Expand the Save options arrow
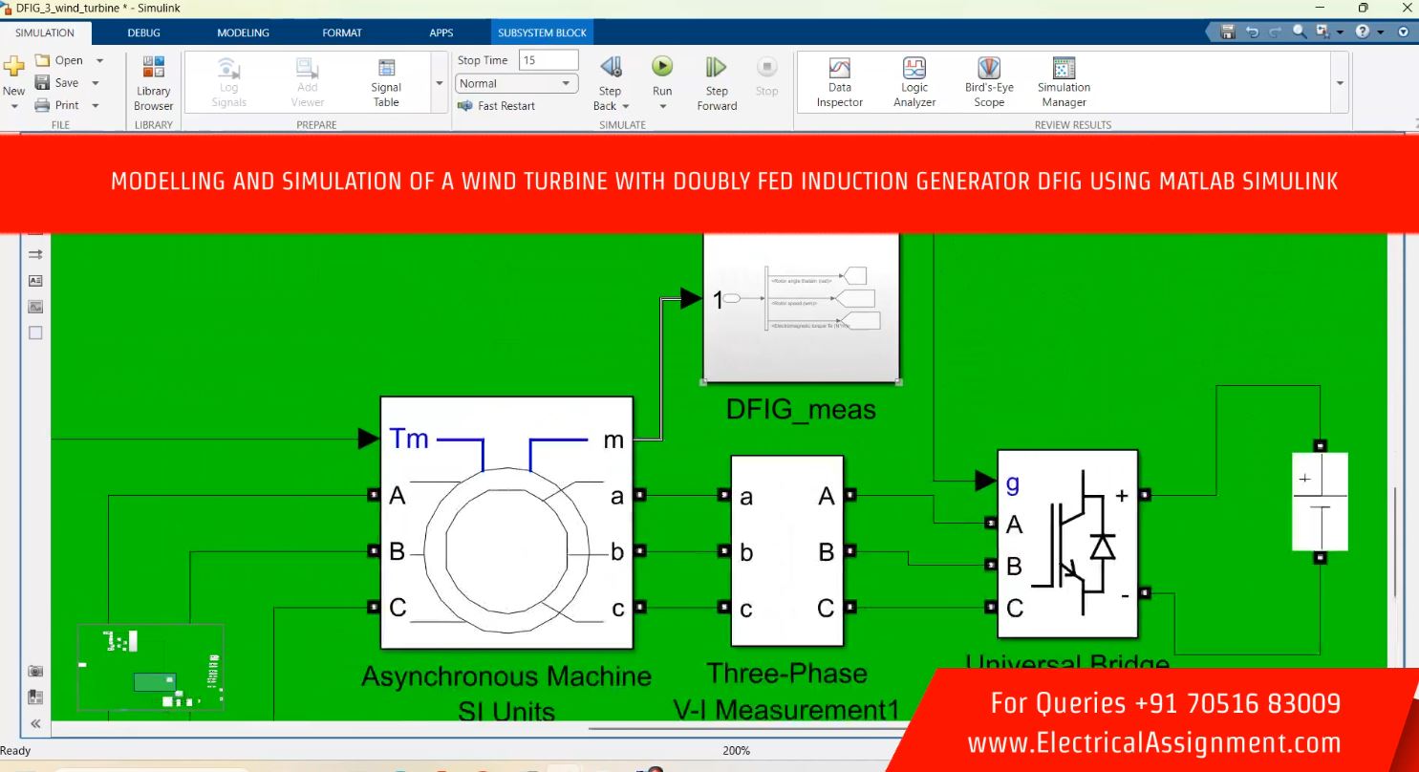Viewport: 1419px width, 772px height. pos(98,83)
